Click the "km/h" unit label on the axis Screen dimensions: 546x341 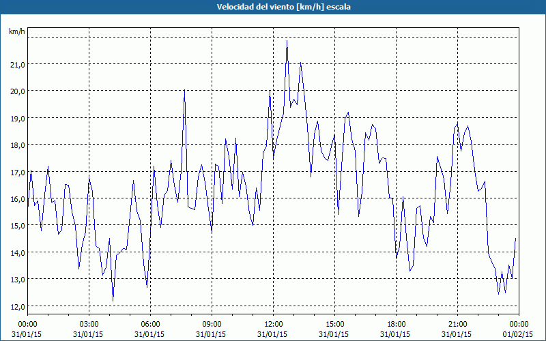[17, 31]
